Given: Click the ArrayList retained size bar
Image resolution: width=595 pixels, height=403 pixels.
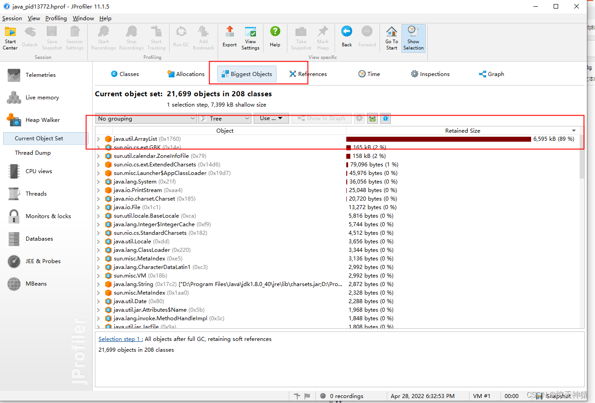Looking at the screenshot, I should [x=438, y=139].
